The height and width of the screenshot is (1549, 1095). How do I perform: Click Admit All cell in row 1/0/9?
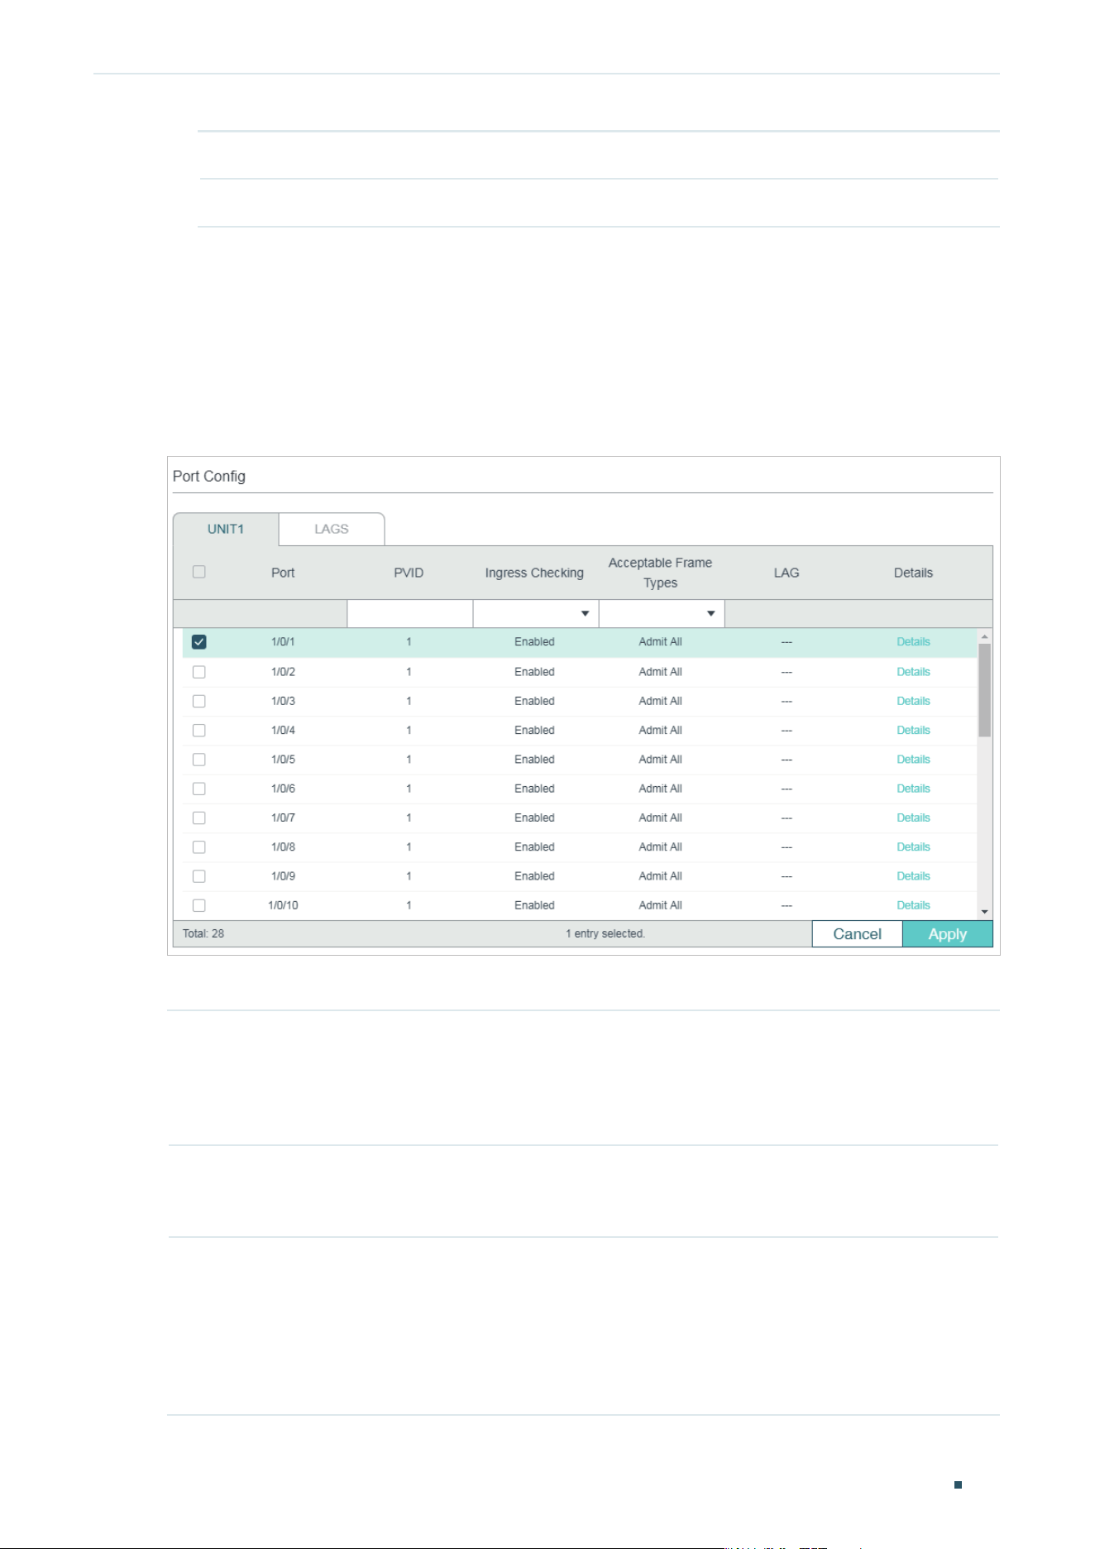point(660,876)
